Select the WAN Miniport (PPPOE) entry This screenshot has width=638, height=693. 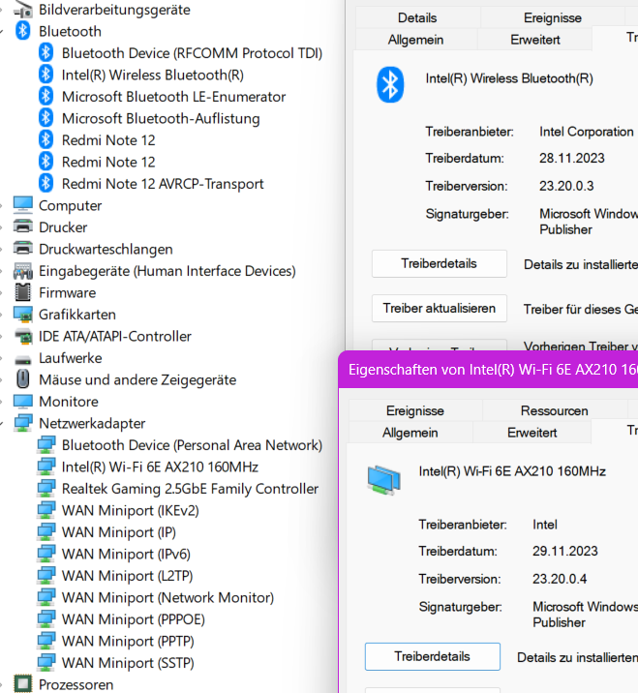coord(133,619)
